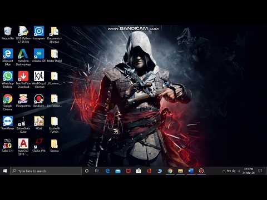The height and width of the screenshot is (200, 267).
Task: Click the taskbar search box
Action: 46,171
